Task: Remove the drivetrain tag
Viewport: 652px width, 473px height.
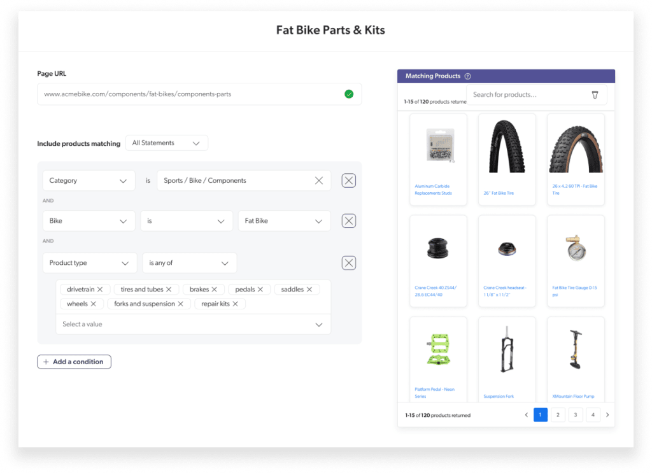Action: 100,290
